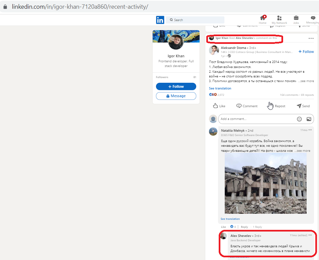Like Aleksandr Stoma's post
This screenshot has width=319, height=260.
219,106
